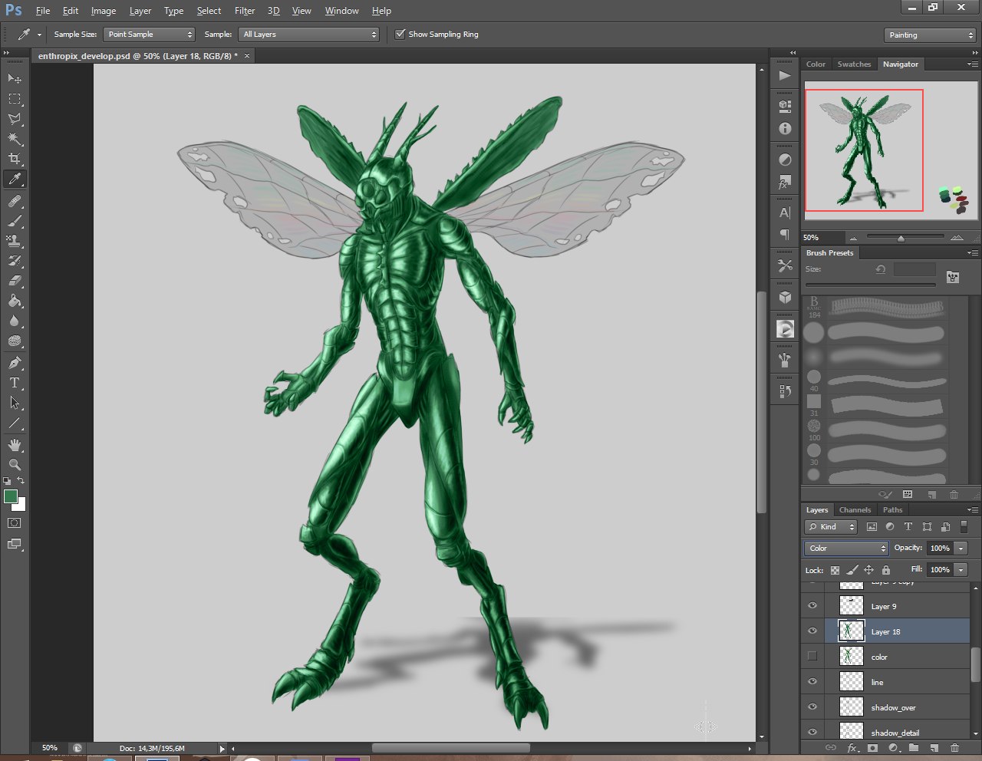Open the Paragraph panel icon
The image size is (982, 761).
(x=785, y=234)
